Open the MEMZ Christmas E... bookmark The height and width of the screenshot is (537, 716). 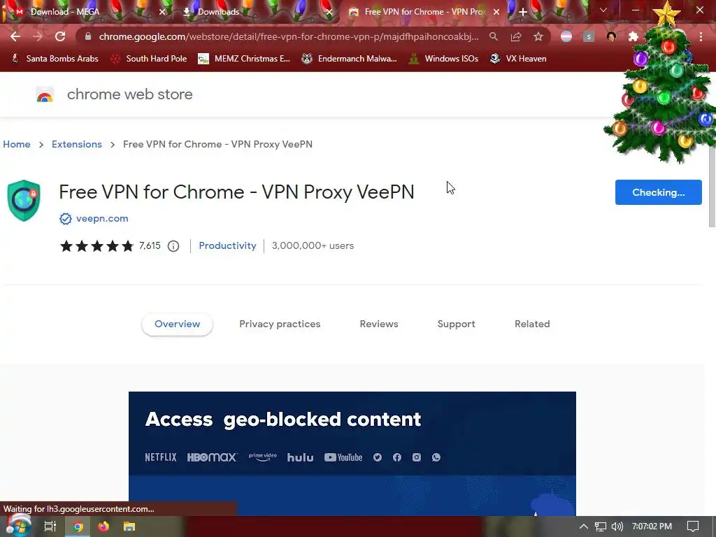pyautogui.click(x=244, y=59)
